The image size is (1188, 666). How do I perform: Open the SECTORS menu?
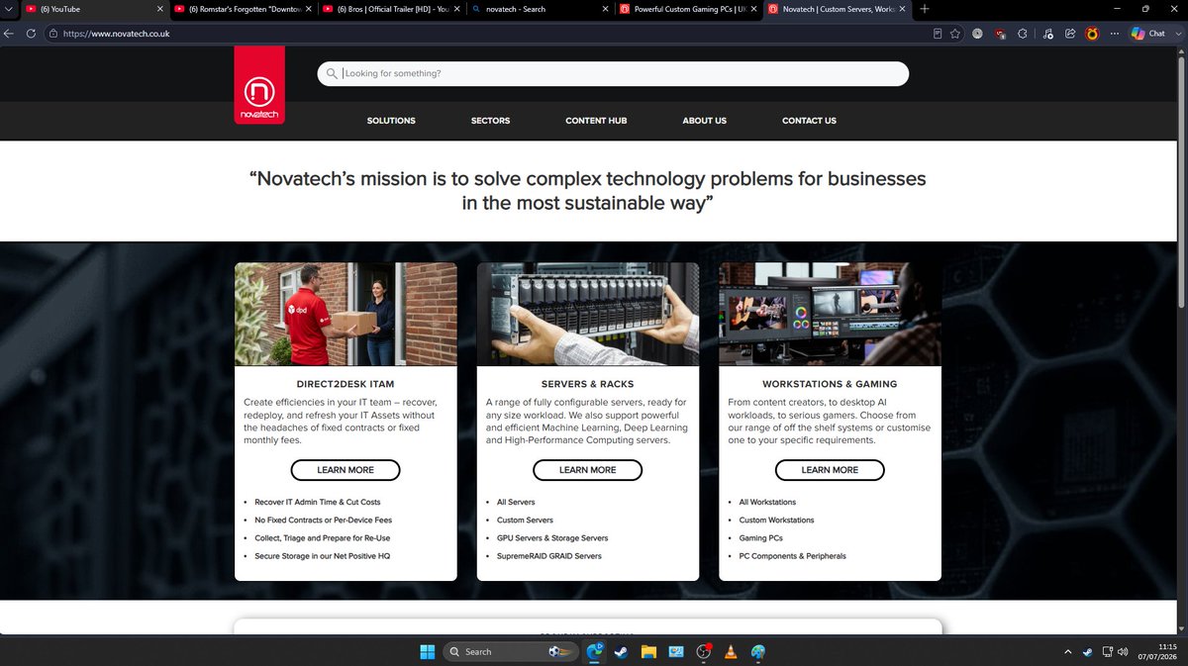[x=490, y=121]
